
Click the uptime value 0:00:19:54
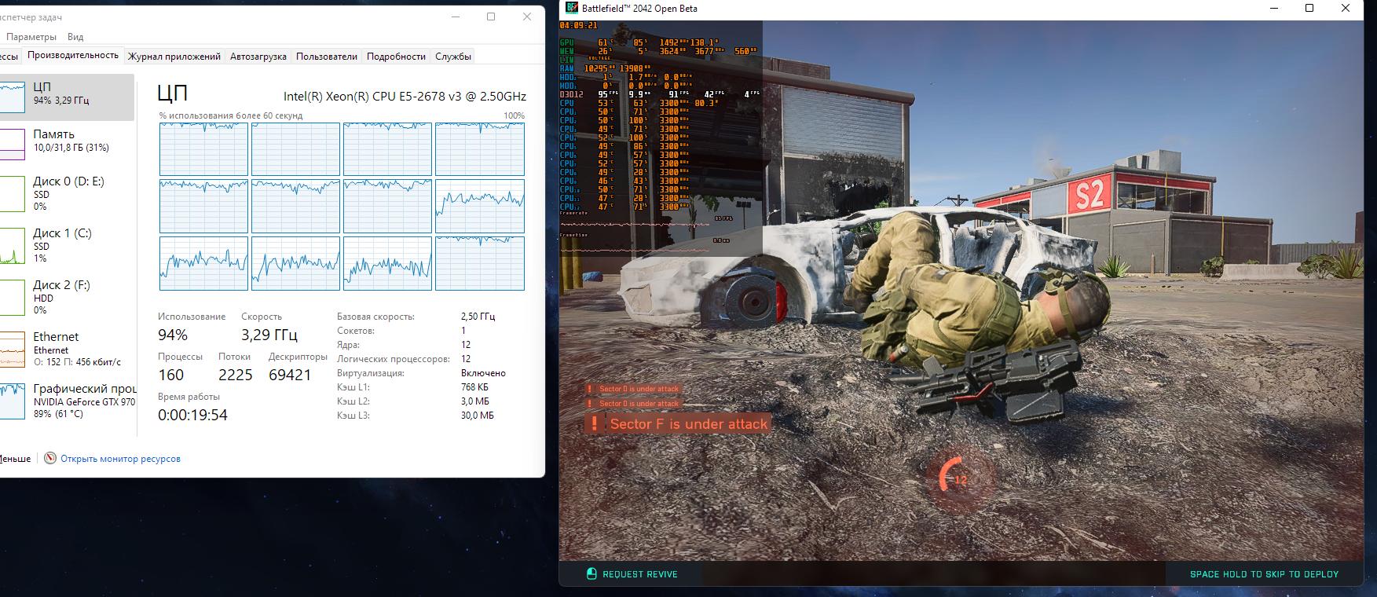(x=192, y=416)
